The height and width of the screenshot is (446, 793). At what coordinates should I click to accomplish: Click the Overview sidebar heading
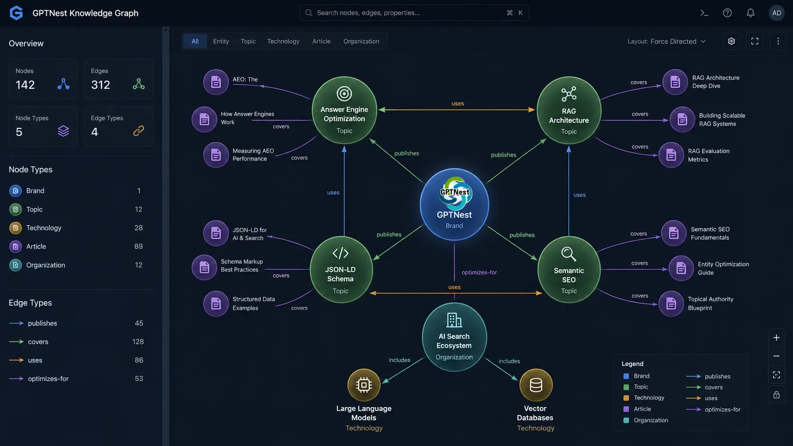pyautogui.click(x=26, y=44)
